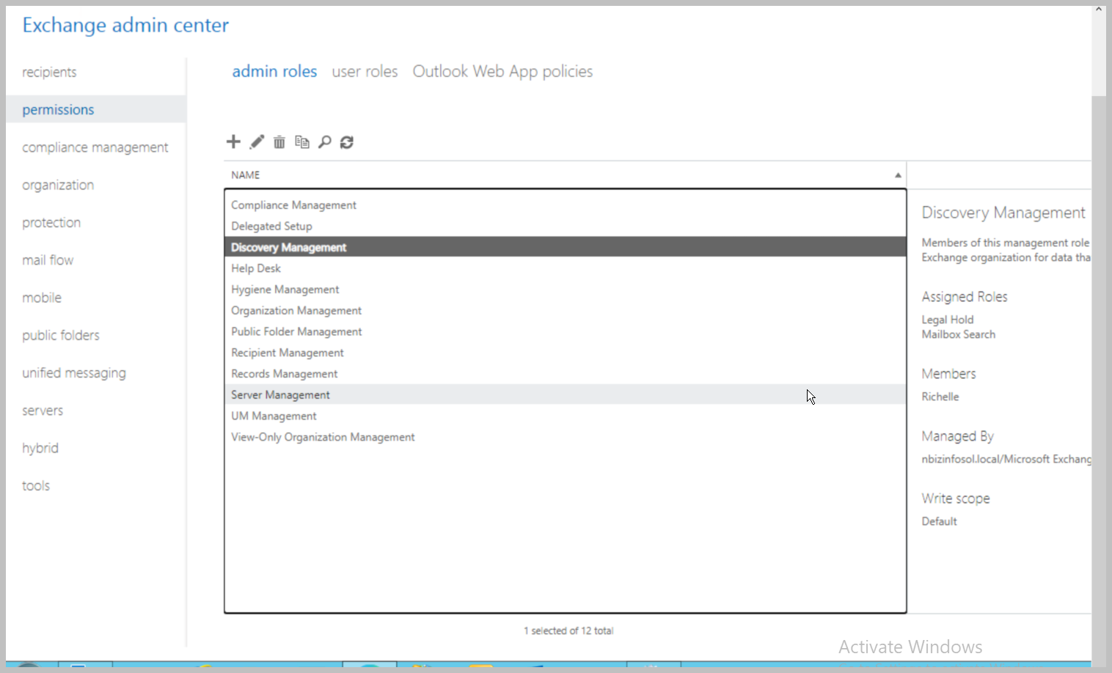1112x673 pixels.
Task: Open recipients in the left navigation
Action: pos(49,72)
